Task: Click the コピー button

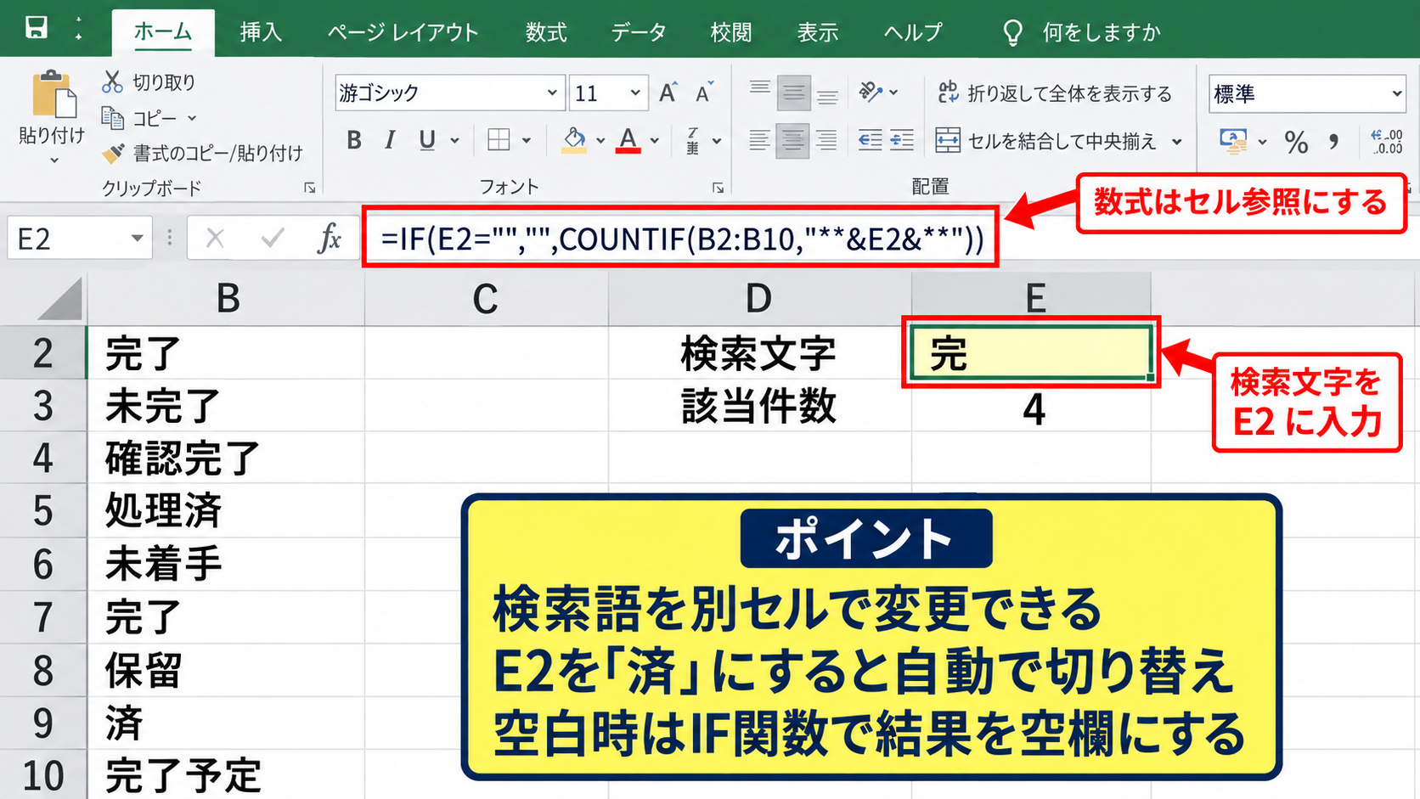Action: click(139, 118)
